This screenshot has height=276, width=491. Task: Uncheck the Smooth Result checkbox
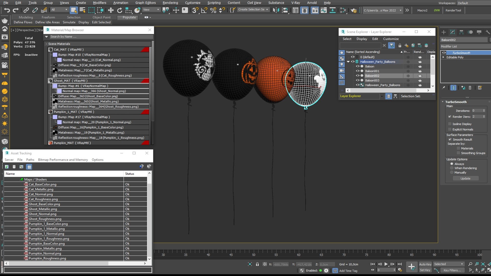tap(450, 140)
